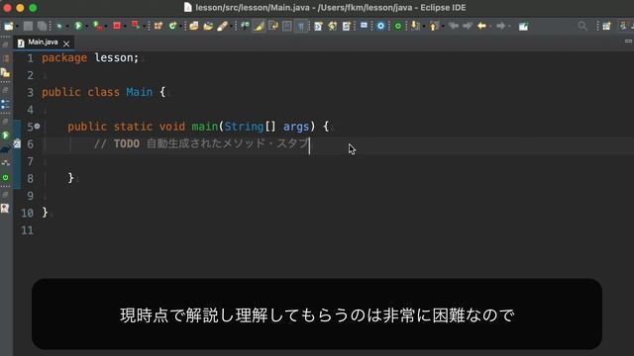Open the External Tools dropdown arrow

(x=144, y=27)
